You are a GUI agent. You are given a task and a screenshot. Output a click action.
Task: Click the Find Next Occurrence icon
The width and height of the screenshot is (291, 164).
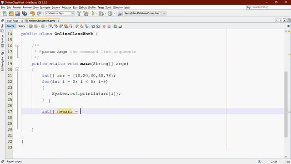[61, 26]
